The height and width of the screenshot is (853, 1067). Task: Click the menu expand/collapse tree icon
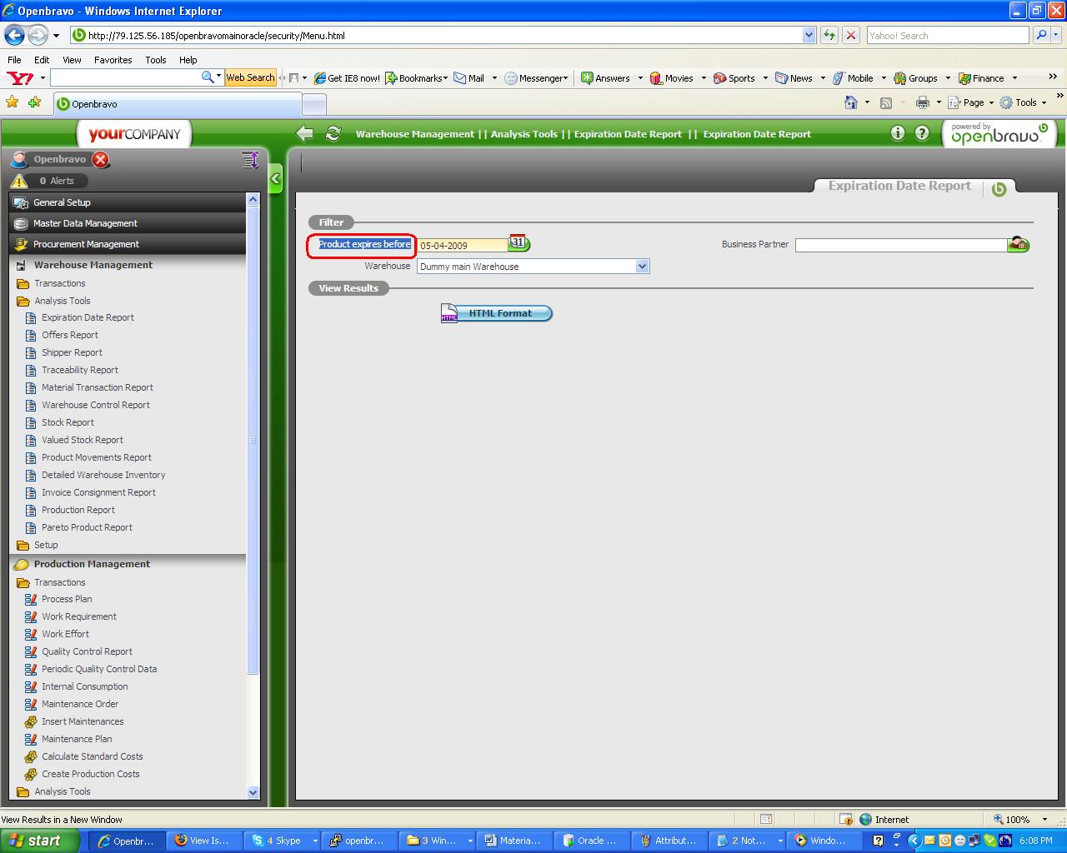(x=249, y=159)
